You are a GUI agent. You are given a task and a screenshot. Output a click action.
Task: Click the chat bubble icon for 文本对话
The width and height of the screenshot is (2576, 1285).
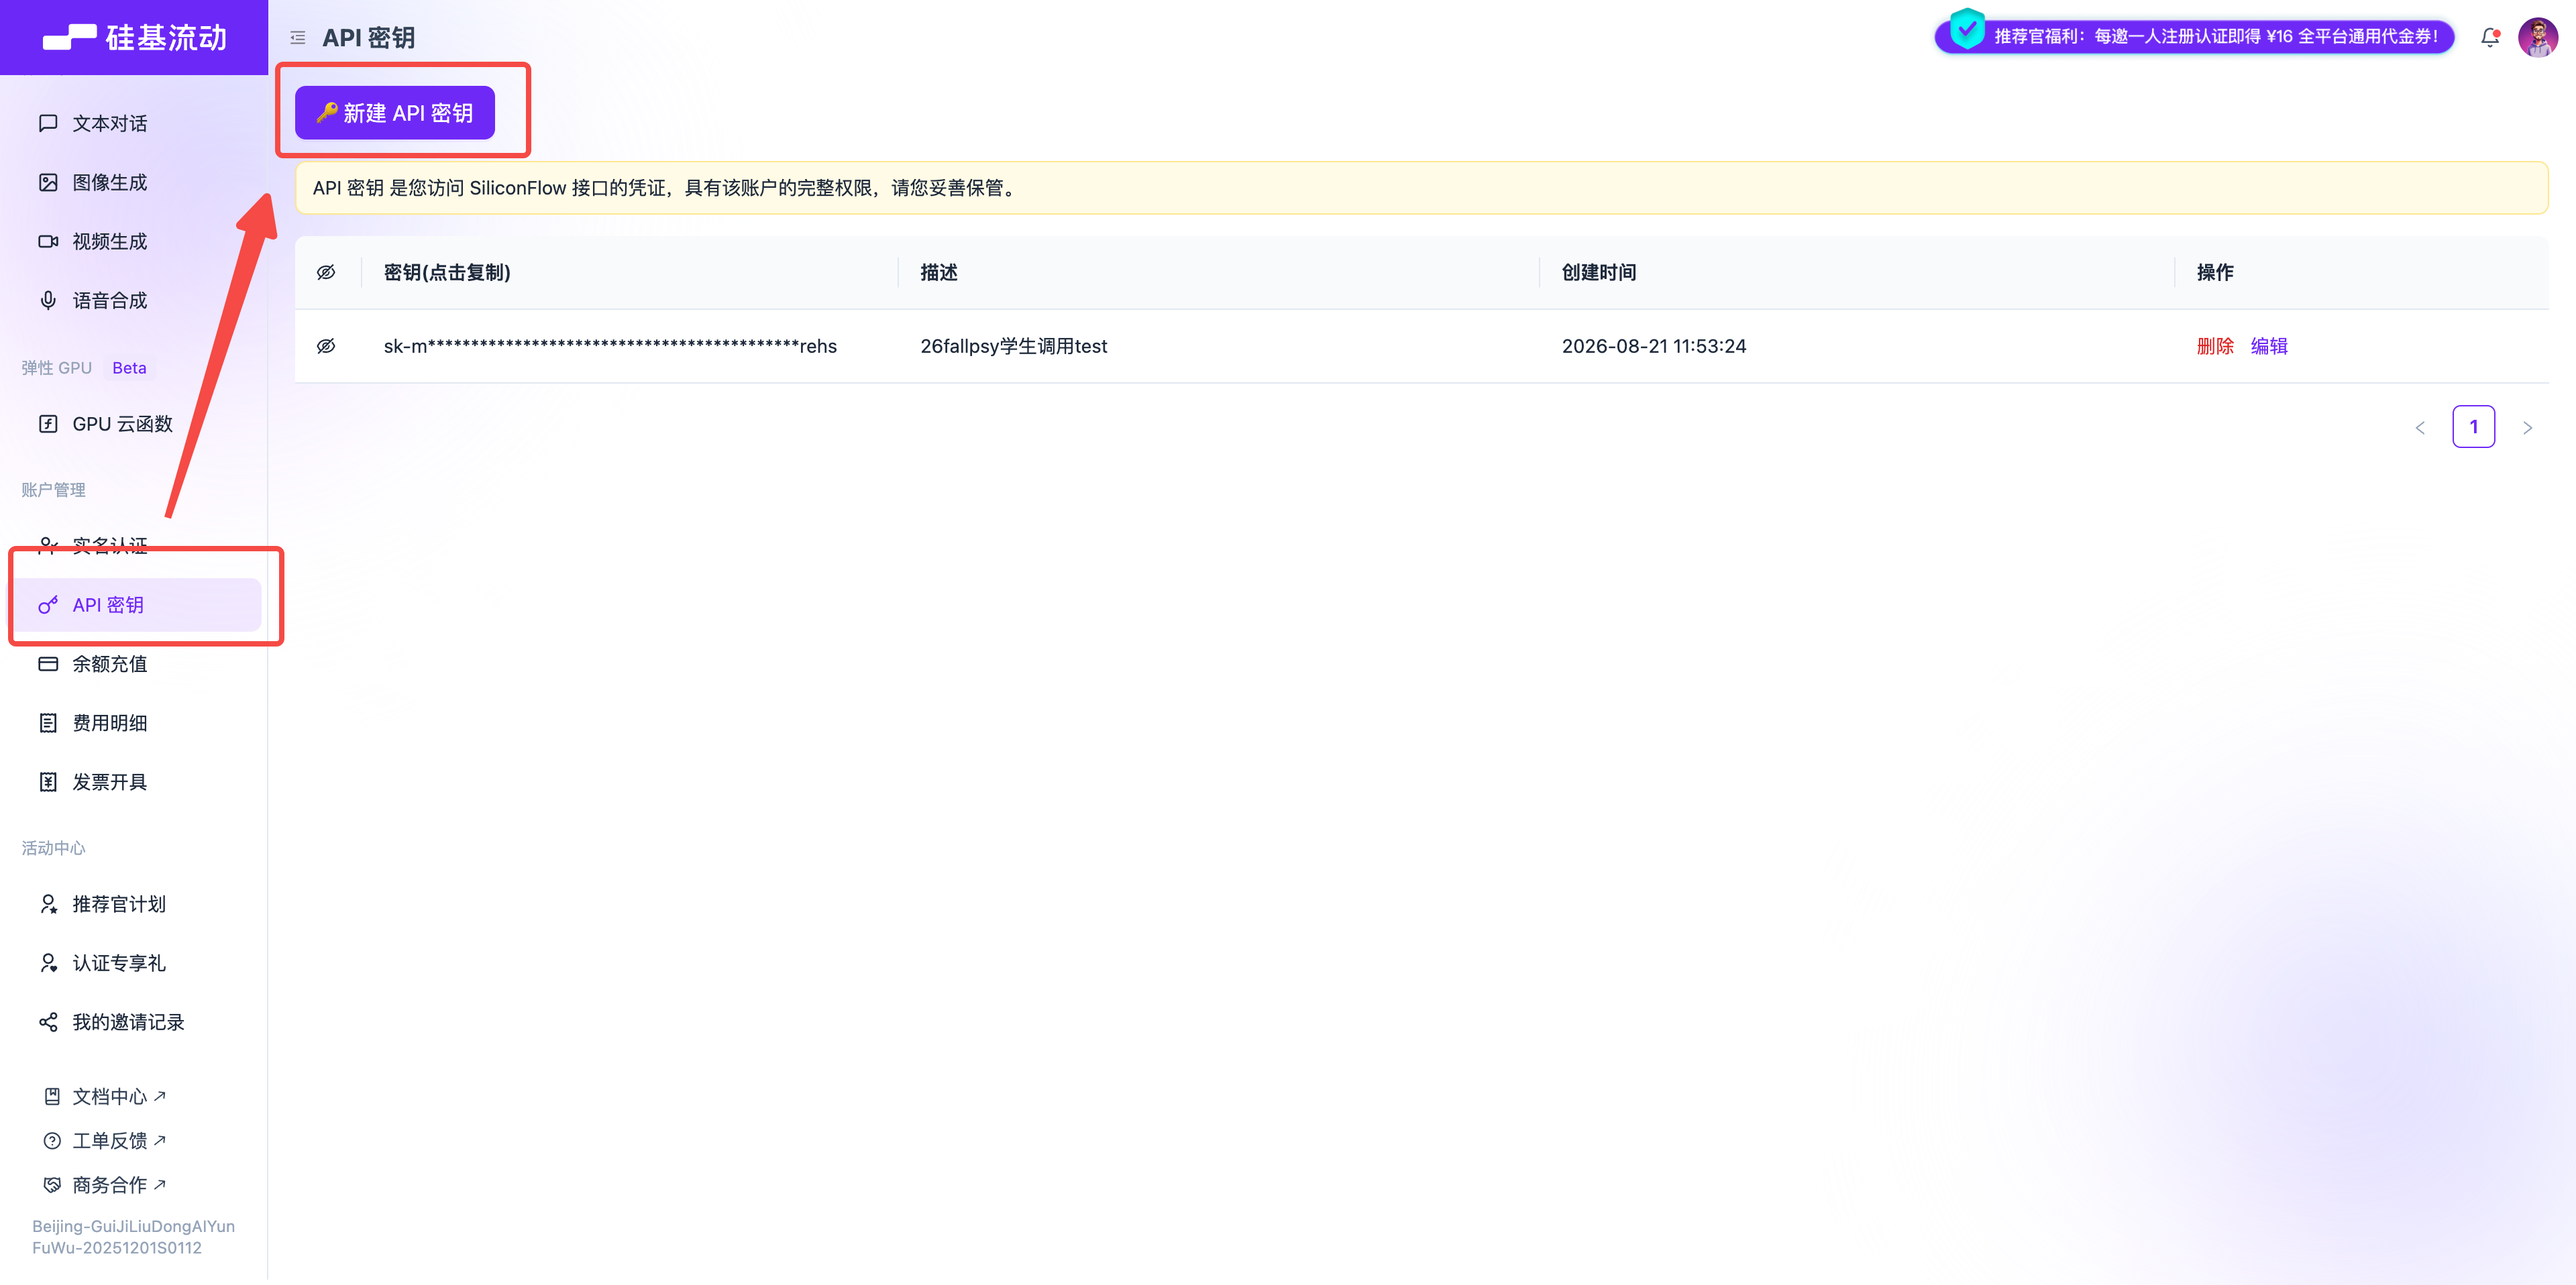[x=48, y=123]
